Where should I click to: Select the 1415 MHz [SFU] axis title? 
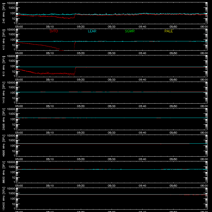pyautogui.click(x=4, y=92)
